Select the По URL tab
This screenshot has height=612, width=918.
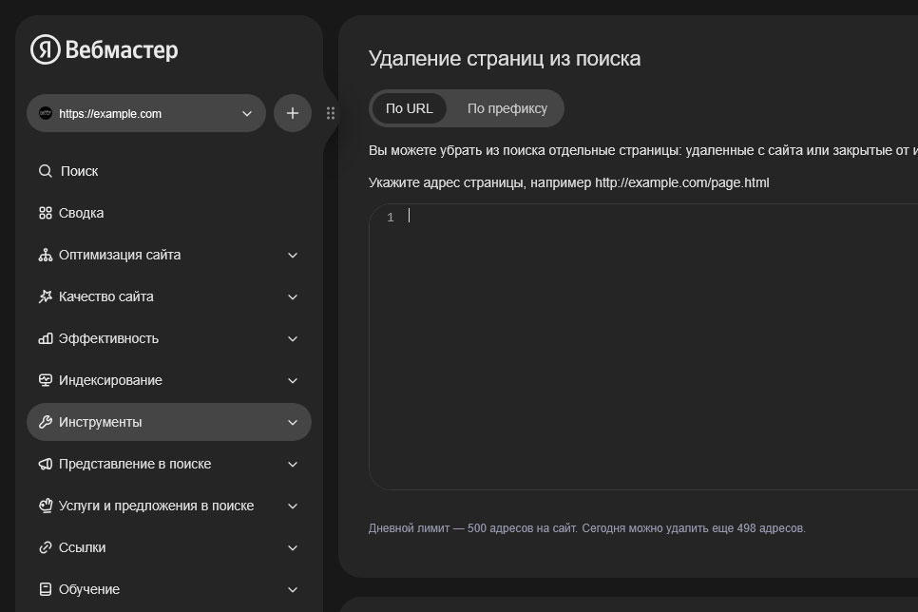(x=409, y=108)
